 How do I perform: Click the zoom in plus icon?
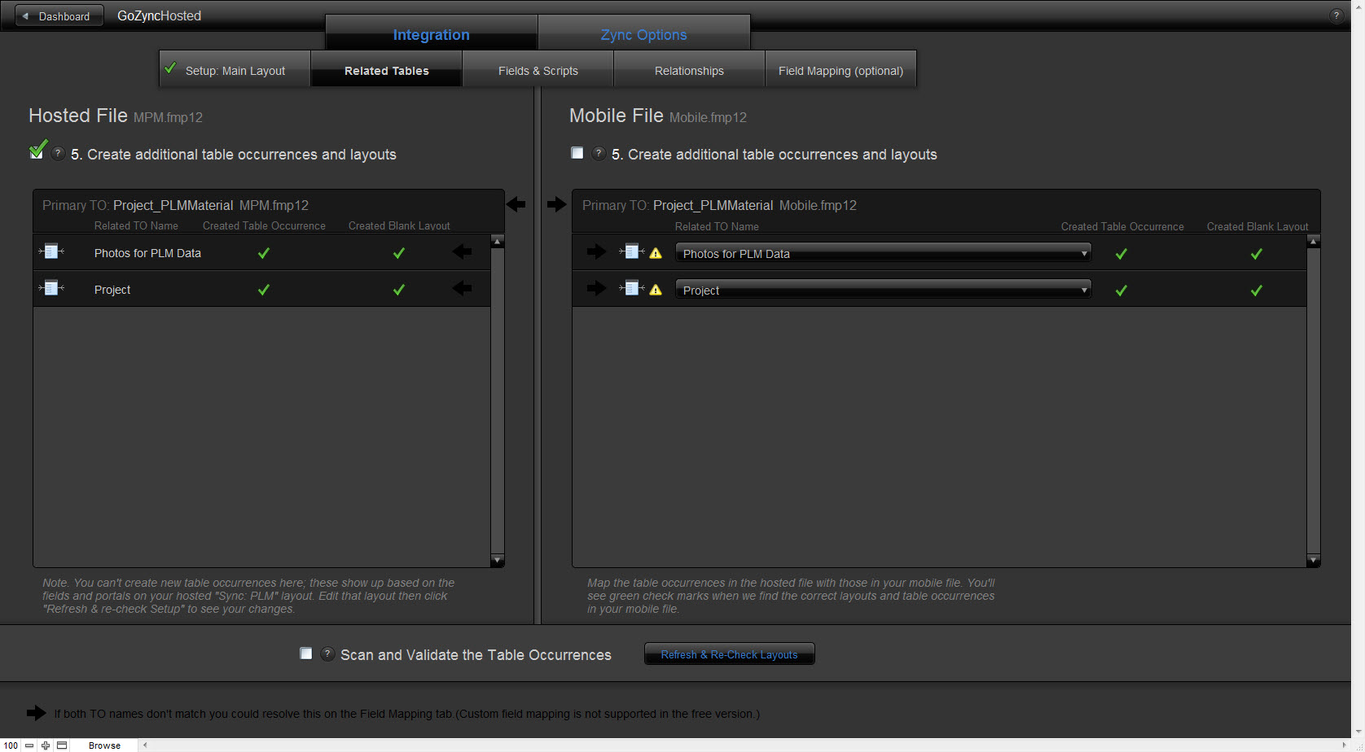coord(46,745)
